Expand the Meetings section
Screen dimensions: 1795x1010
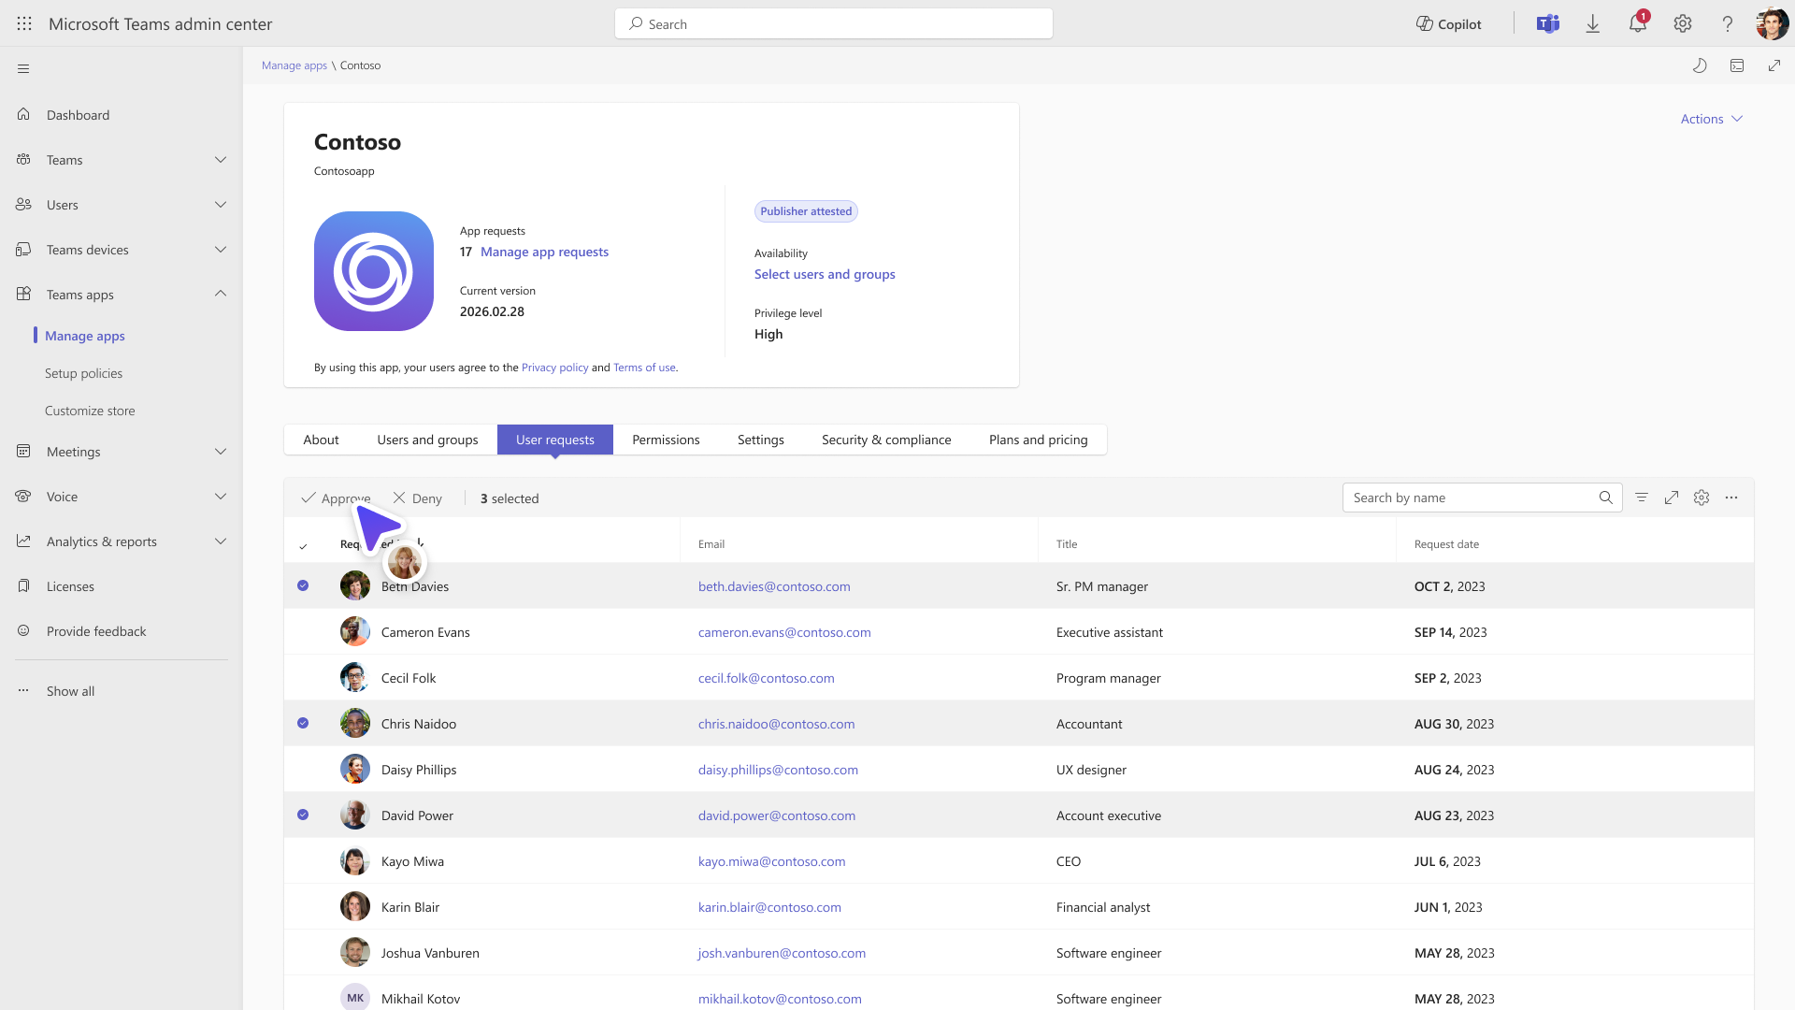pos(221,452)
